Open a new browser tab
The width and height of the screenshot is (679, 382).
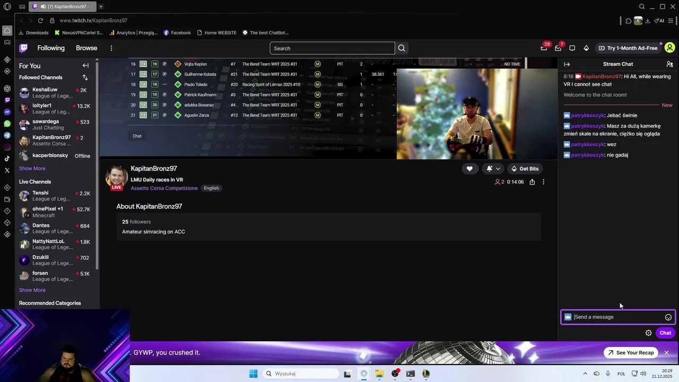pyautogui.click(x=101, y=6)
